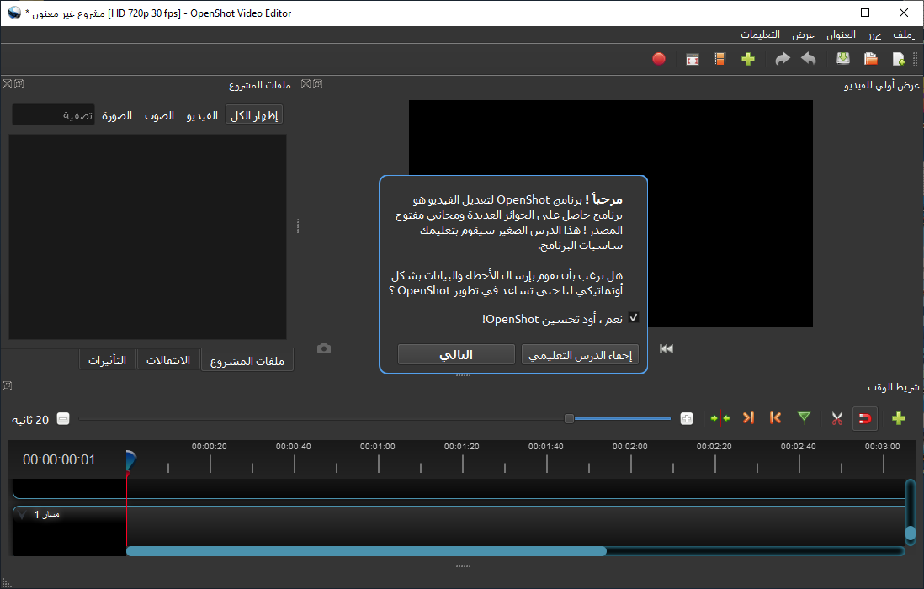Click the green Add Marker icon
924x589 pixels.
[804, 417]
